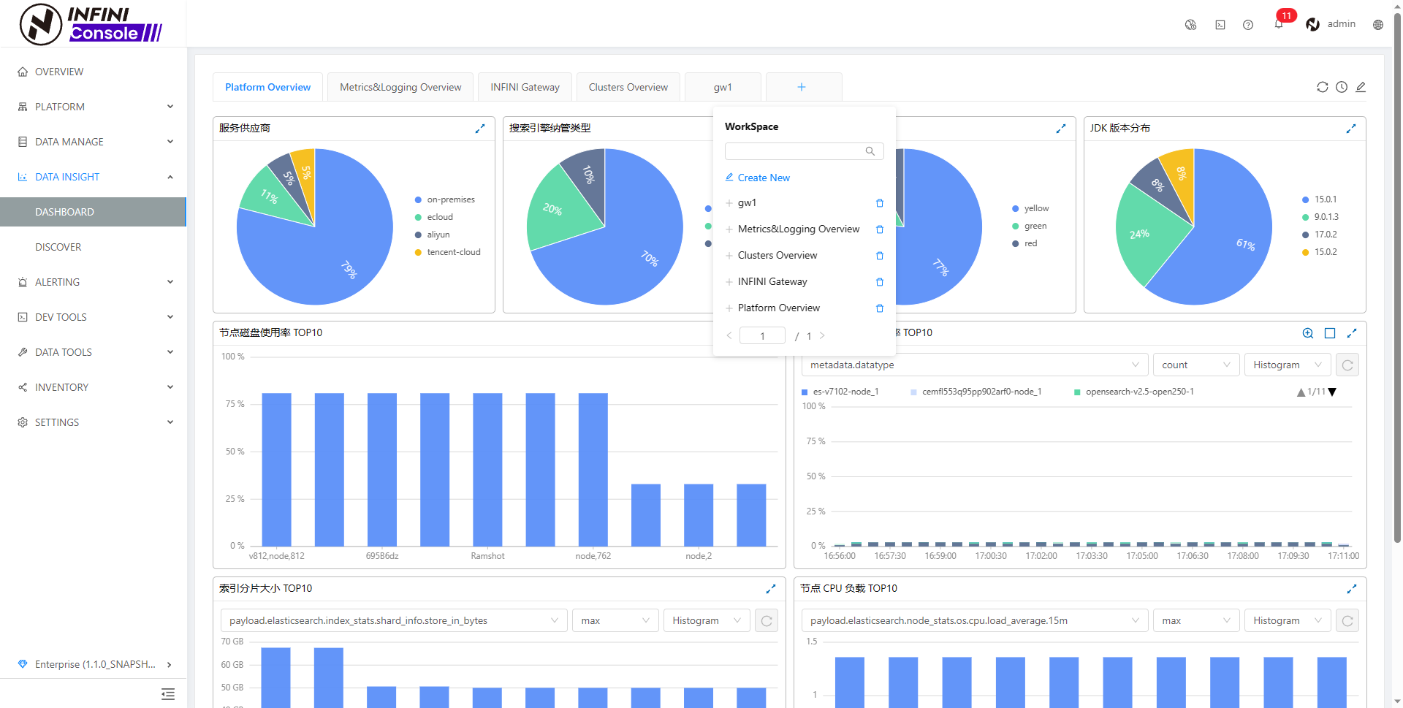The width and height of the screenshot is (1403, 708).
Task: Toggle ecloud legend item
Action: tap(434, 217)
